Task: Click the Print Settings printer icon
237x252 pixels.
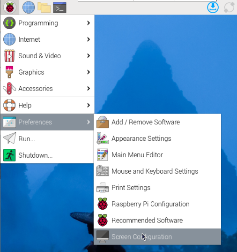Action: pyautogui.click(x=103, y=187)
